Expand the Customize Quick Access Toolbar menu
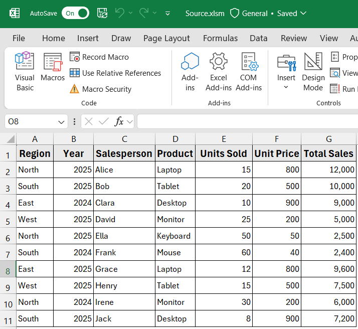 [x=167, y=14]
